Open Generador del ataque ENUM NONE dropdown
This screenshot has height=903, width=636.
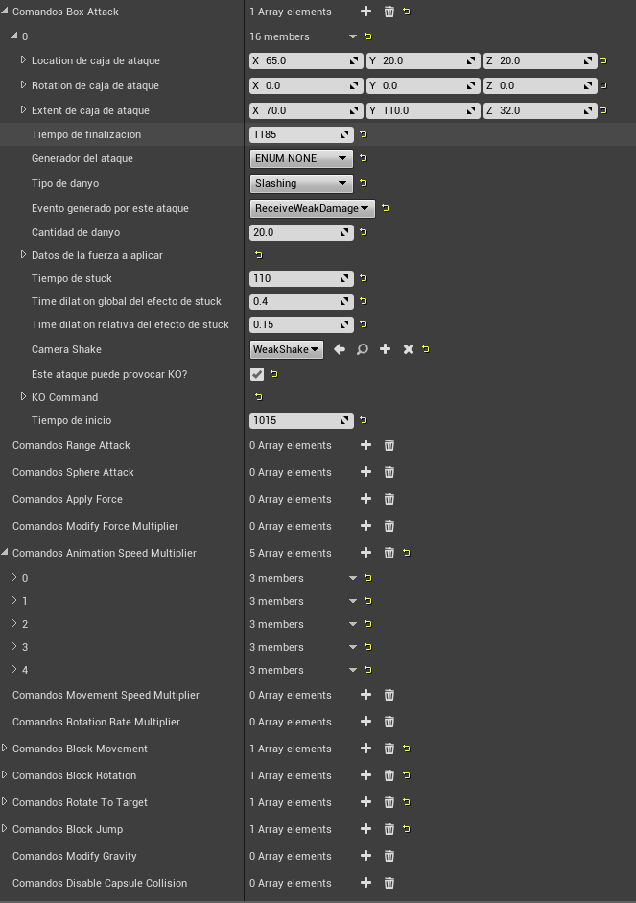click(x=301, y=158)
